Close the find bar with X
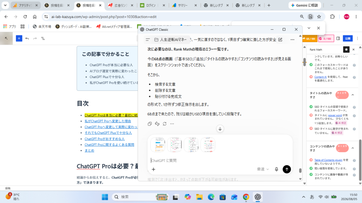Viewport: 362px width, 203px height. tap(319, 28)
